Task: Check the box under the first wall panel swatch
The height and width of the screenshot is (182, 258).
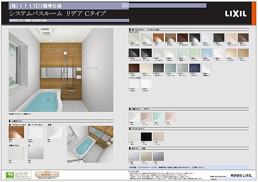Action: point(129,43)
